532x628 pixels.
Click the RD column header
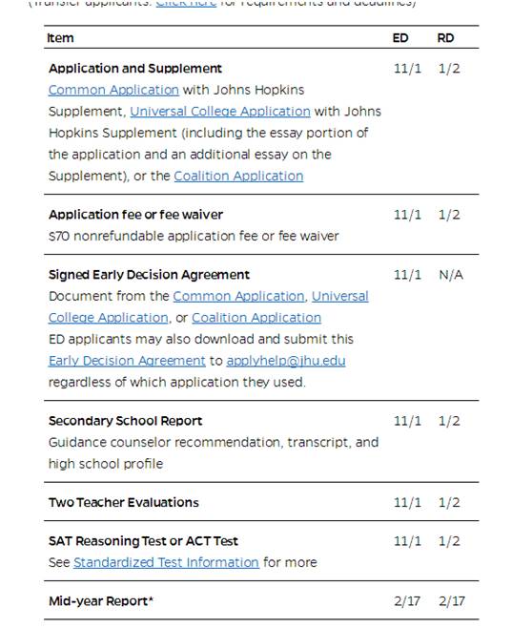click(445, 38)
